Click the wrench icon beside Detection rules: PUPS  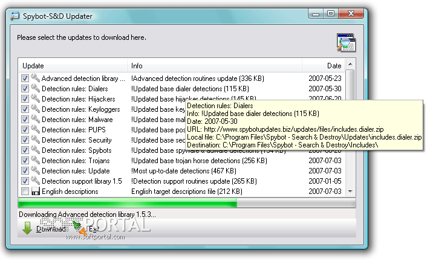pyautogui.click(x=35, y=129)
